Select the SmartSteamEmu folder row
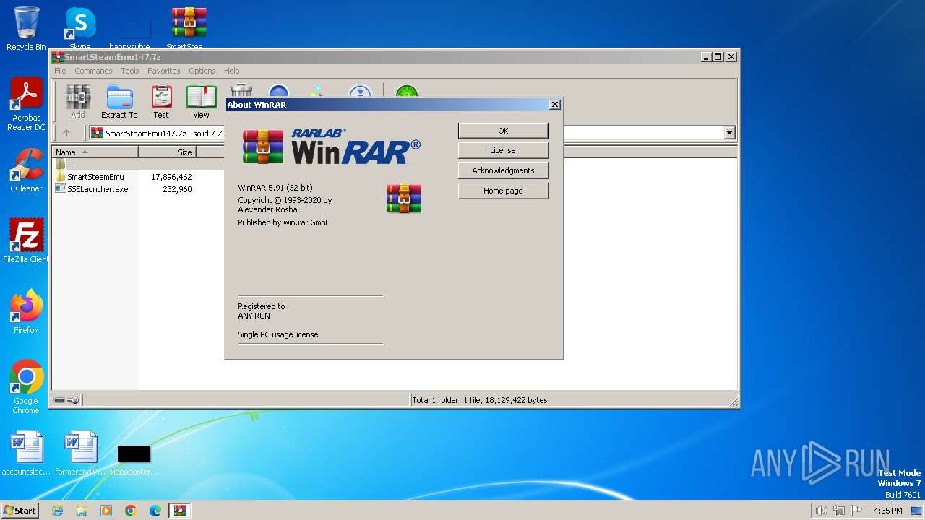 click(95, 177)
